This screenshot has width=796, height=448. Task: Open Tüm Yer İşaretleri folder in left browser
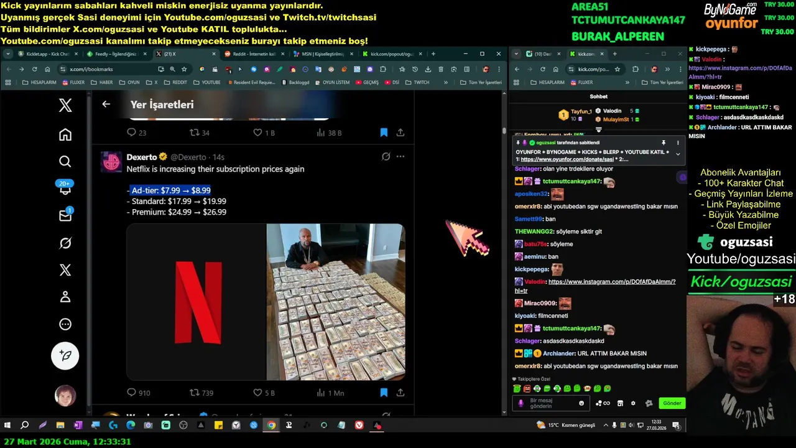pos(481,82)
